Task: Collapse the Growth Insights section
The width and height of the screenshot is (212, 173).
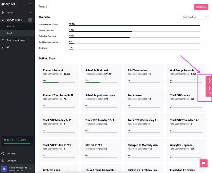Action: [30, 20]
